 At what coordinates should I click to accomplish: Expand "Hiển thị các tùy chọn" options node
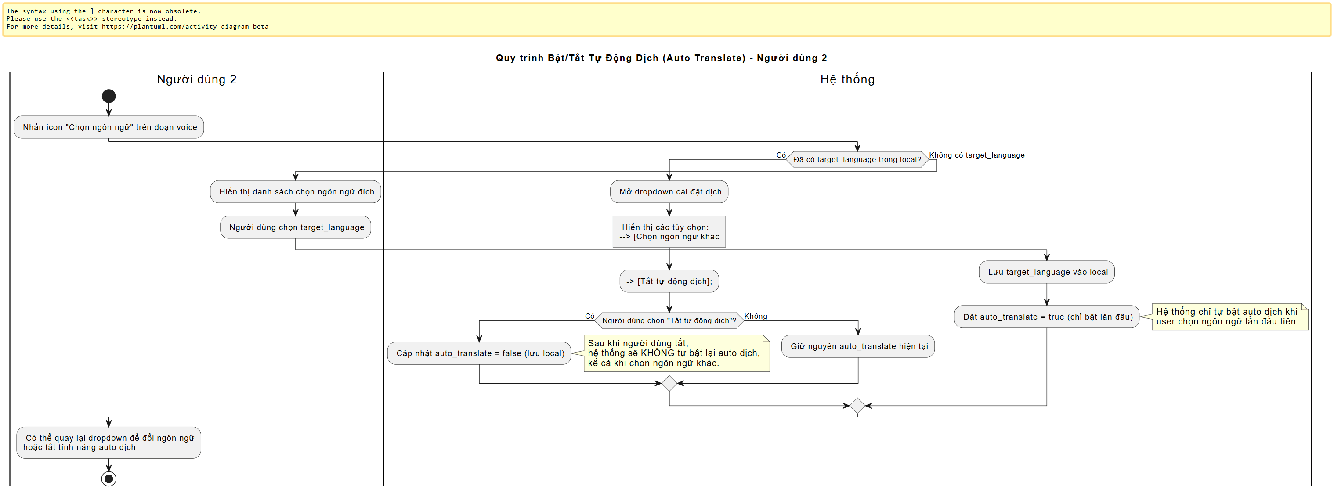669,232
